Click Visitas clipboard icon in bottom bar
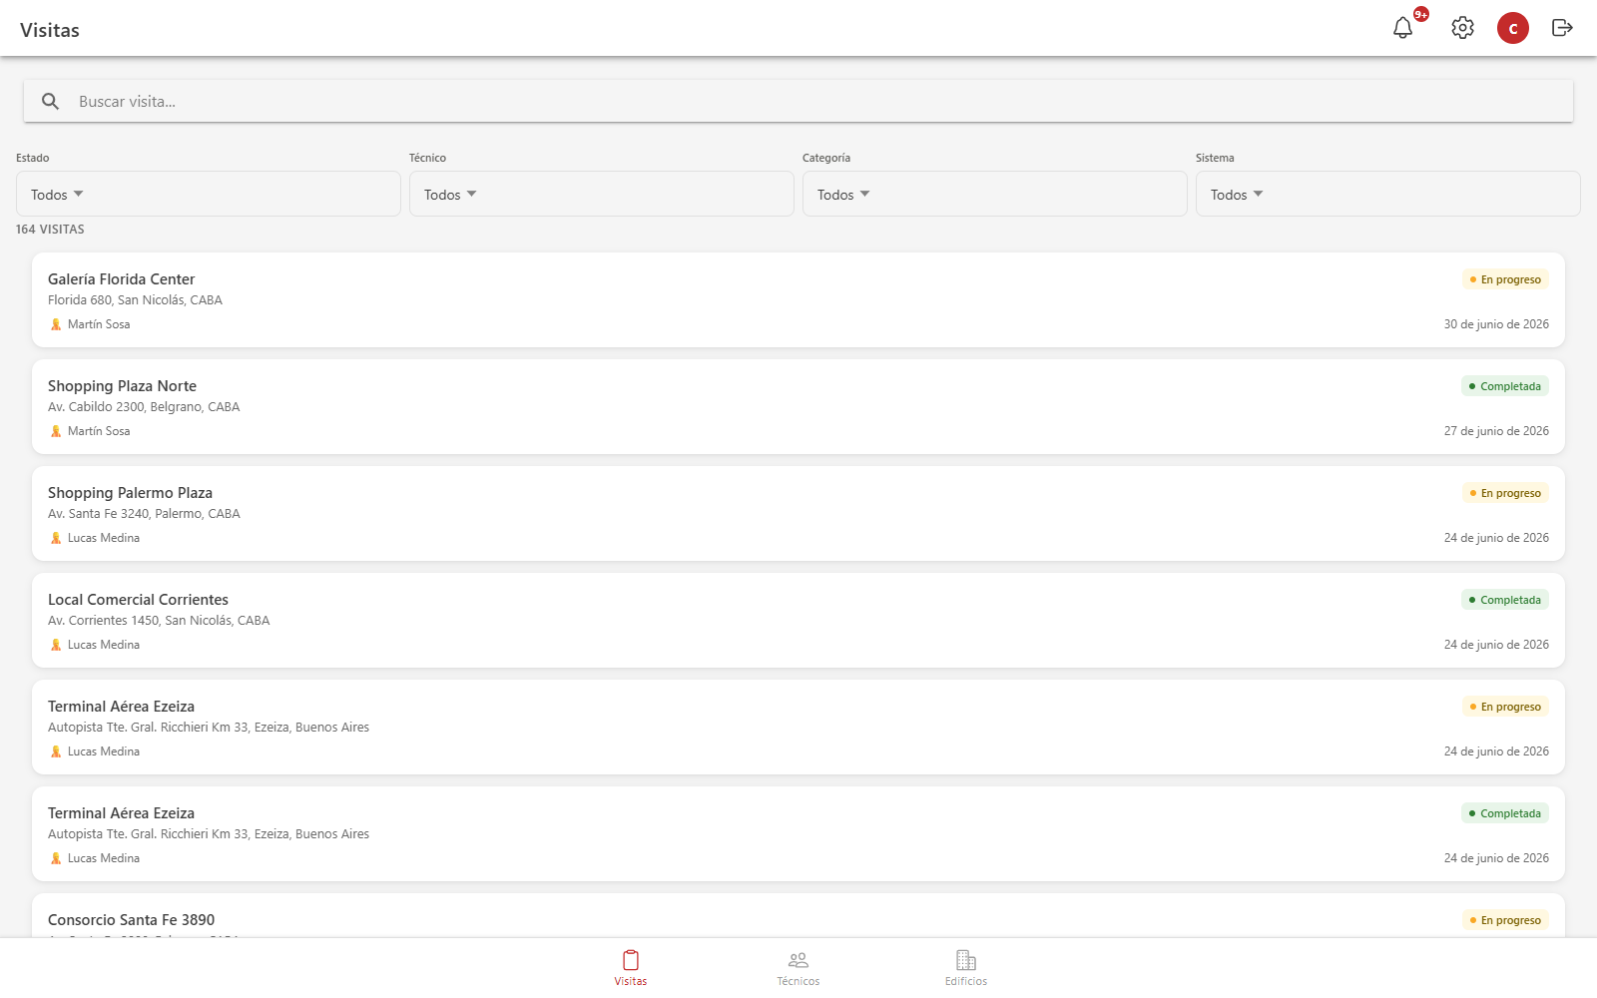 point(631,960)
